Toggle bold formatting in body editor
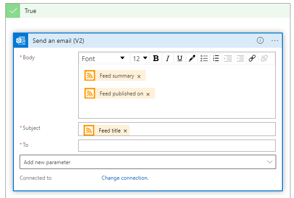This screenshot has width=294, height=198. tap(156, 58)
